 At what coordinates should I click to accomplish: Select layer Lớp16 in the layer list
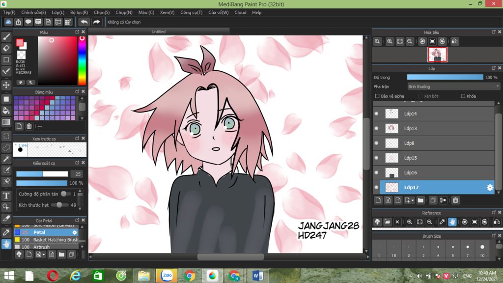[434, 172]
